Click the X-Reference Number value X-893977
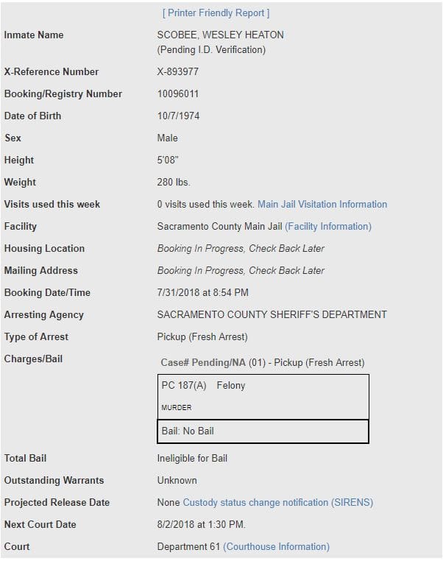Image resolution: width=443 pixels, height=561 pixels. [177, 72]
